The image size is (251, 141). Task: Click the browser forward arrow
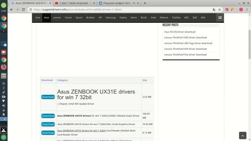[x=17, y=9]
